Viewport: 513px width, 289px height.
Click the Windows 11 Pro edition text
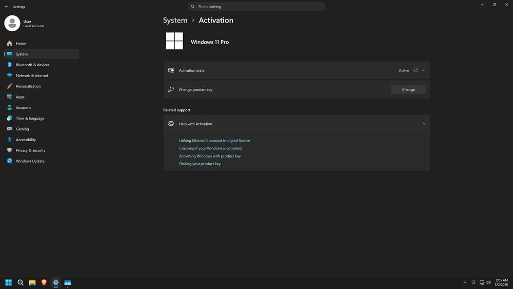(210, 42)
